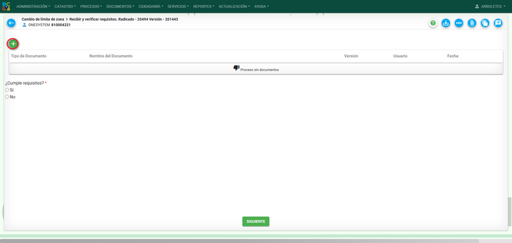Click 'Proceso sin documentos' message

pos(260,70)
